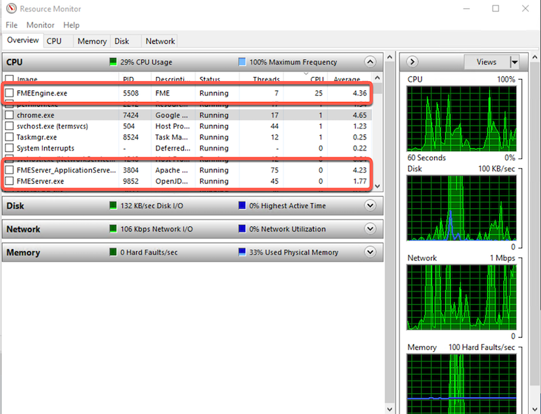
Task: Click the main panel scroll-up arrow
Action: [x=390, y=57]
